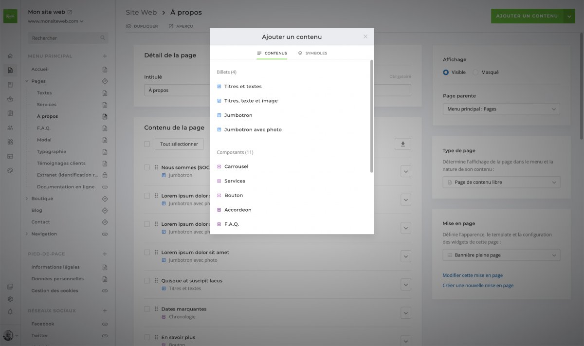Click the edit icon next to Mon site web
Image resolution: width=584 pixels, height=346 pixels.
pos(70,12)
